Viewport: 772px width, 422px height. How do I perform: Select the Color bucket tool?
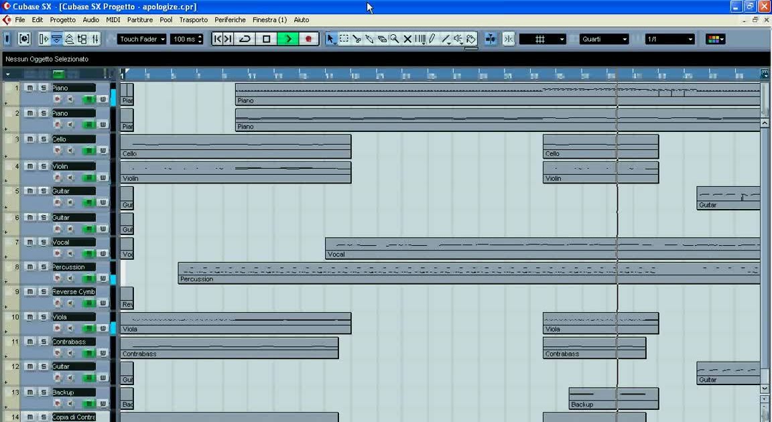coord(471,39)
